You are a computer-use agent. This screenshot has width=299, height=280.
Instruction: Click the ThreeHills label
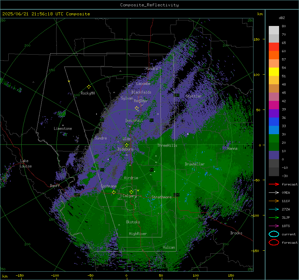tap(167, 145)
